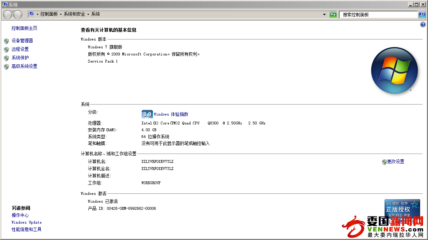This screenshot has width=428, height=240.
Task: Click the shield icon beside 系统保护
Action: click(6, 58)
